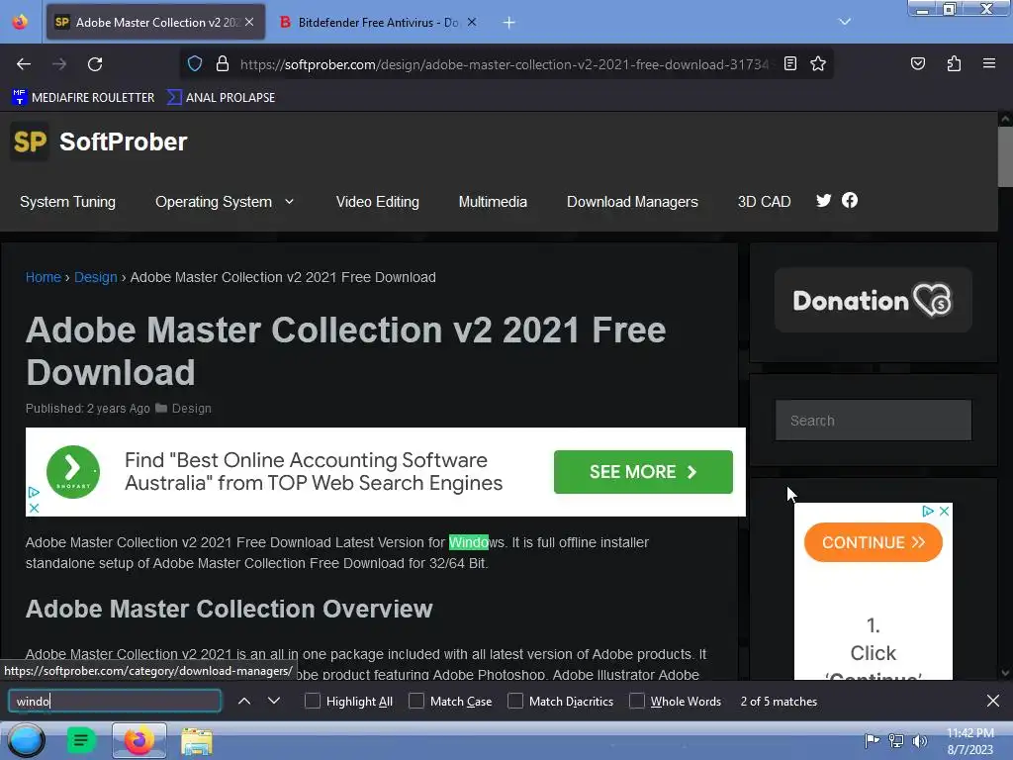Click the URL address bar

[504, 64]
